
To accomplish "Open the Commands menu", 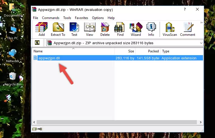I will coord(51,18).
